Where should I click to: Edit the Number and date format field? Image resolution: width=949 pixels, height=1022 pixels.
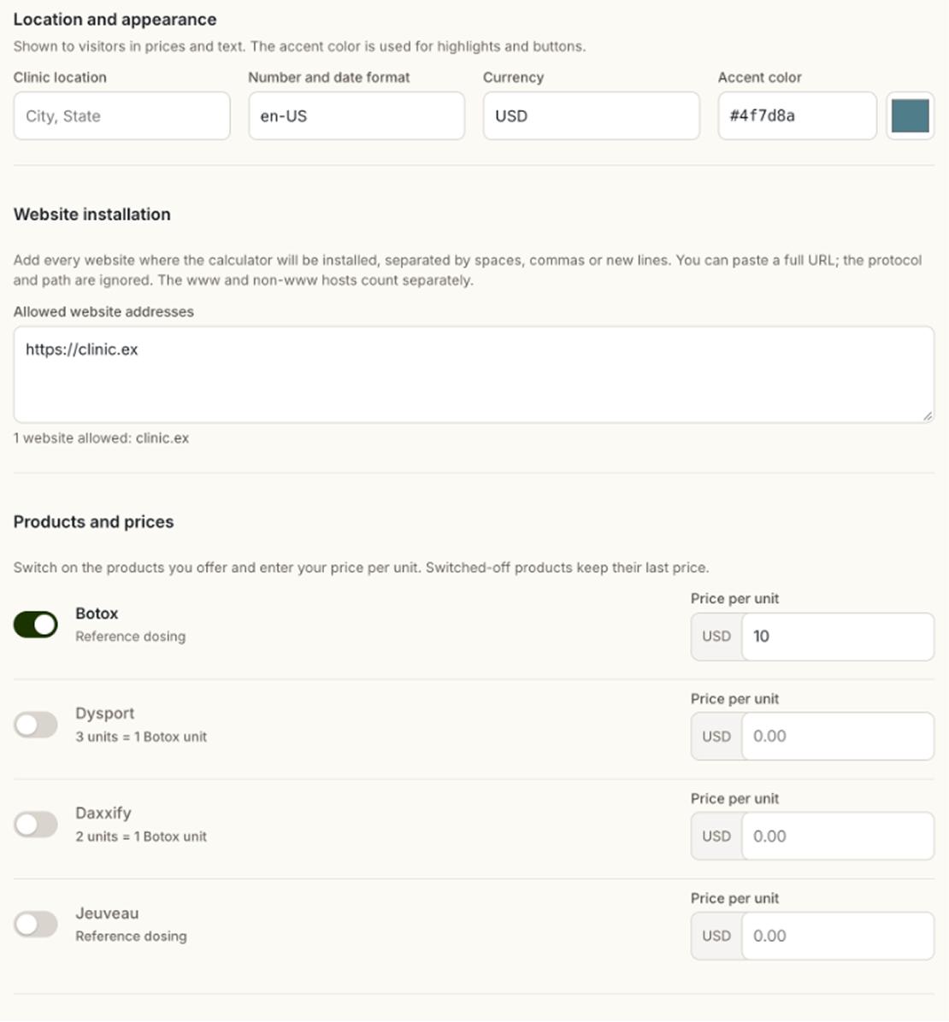[357, 115]
